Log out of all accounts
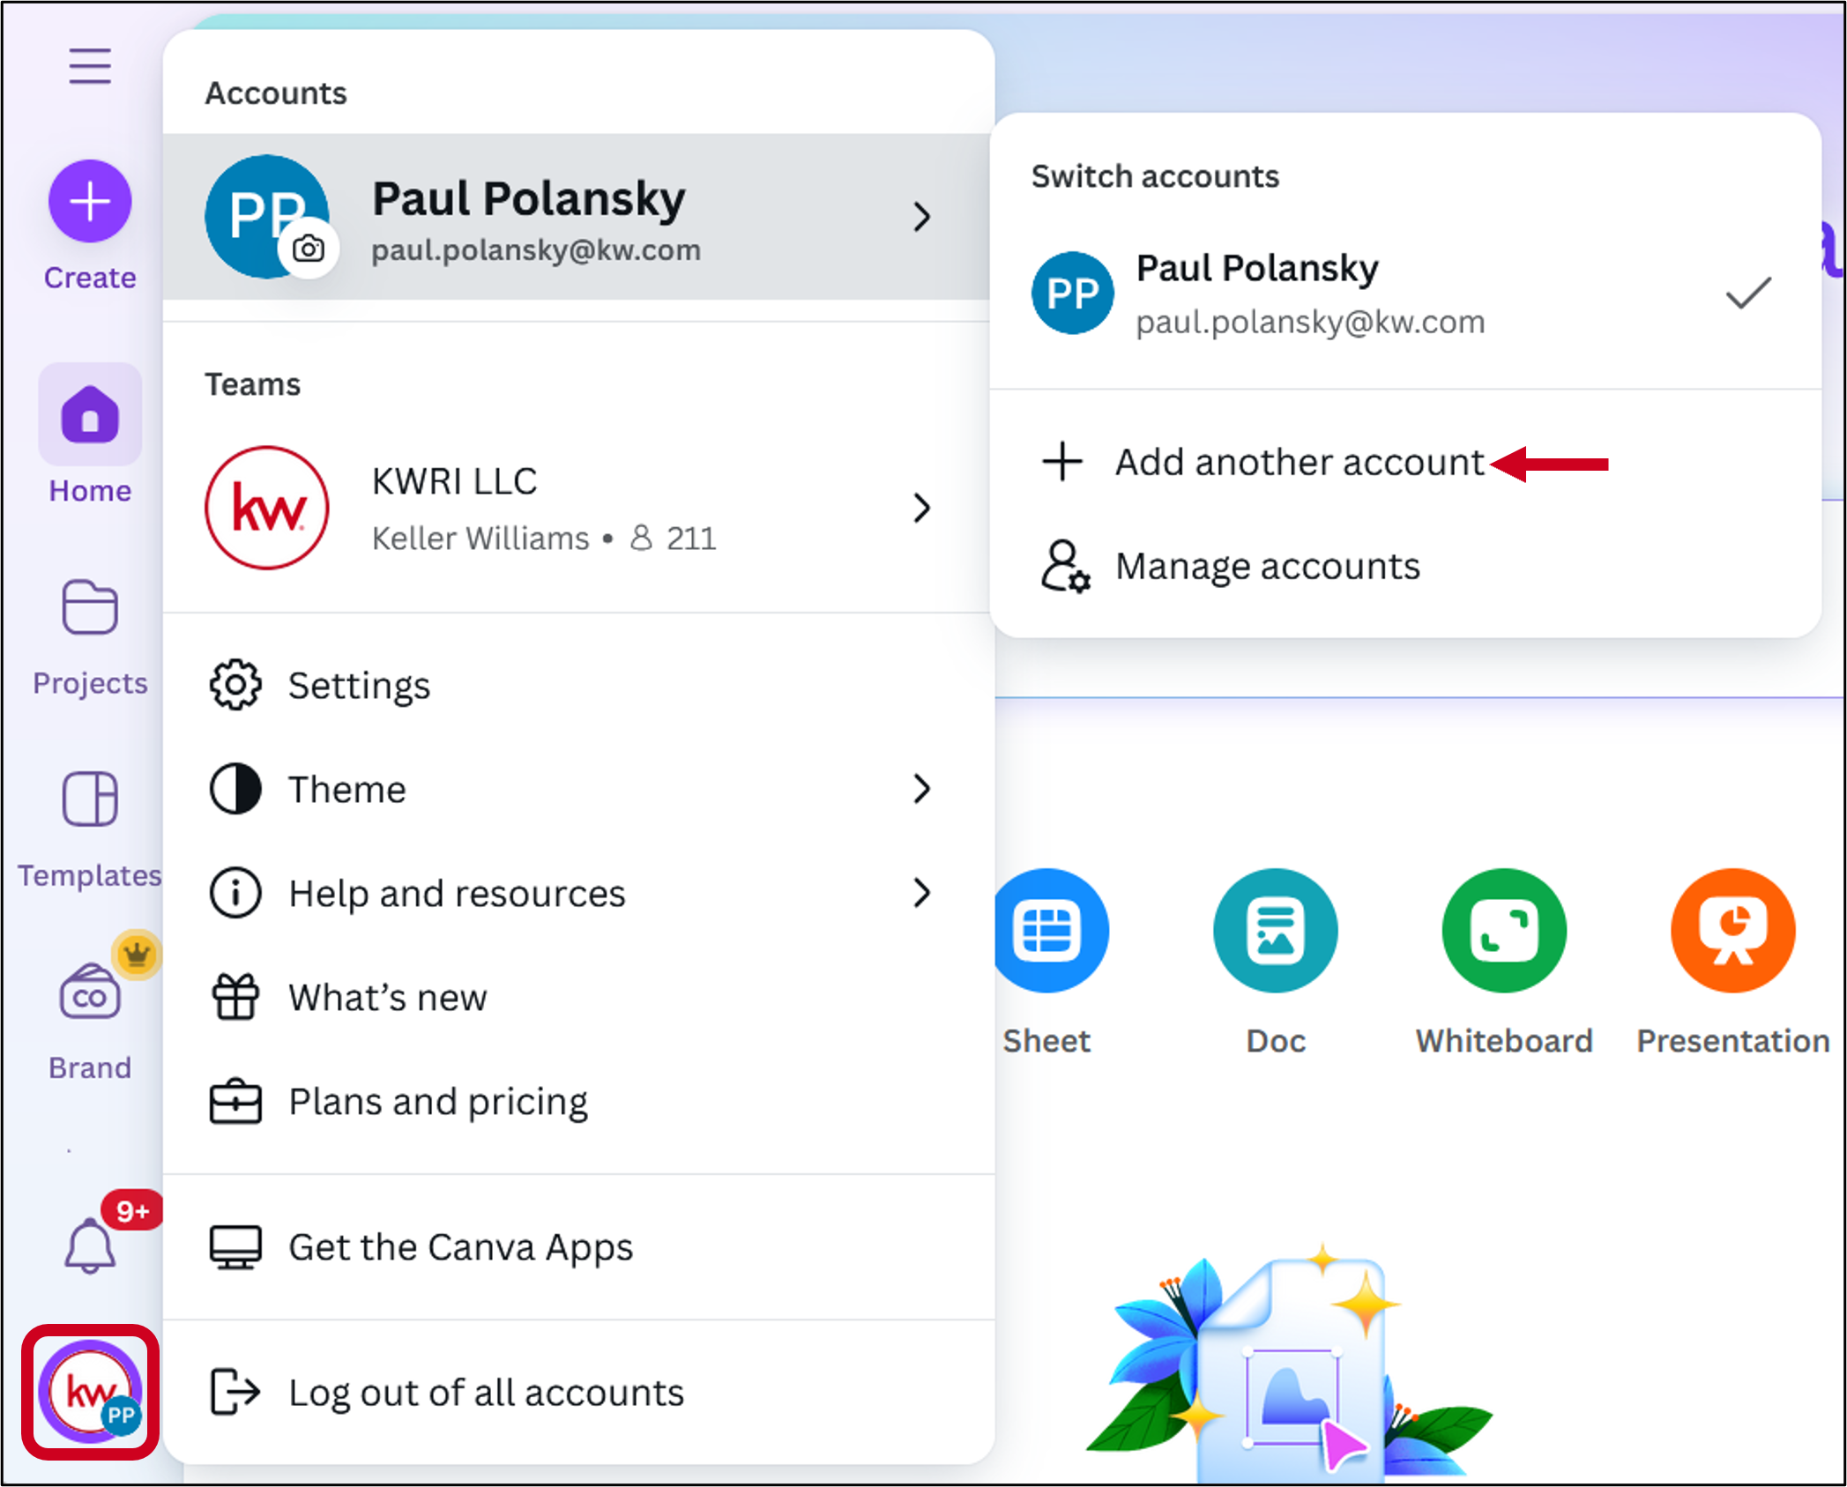 [x=485, y=1393]
